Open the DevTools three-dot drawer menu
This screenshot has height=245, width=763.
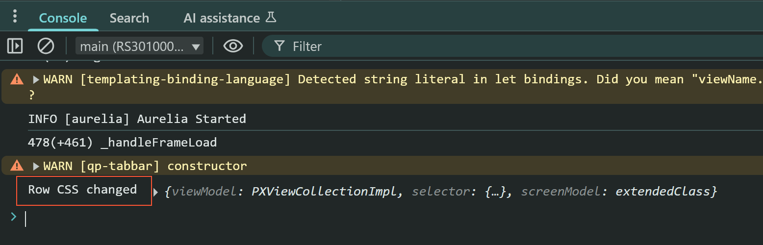tap(15, 17)
